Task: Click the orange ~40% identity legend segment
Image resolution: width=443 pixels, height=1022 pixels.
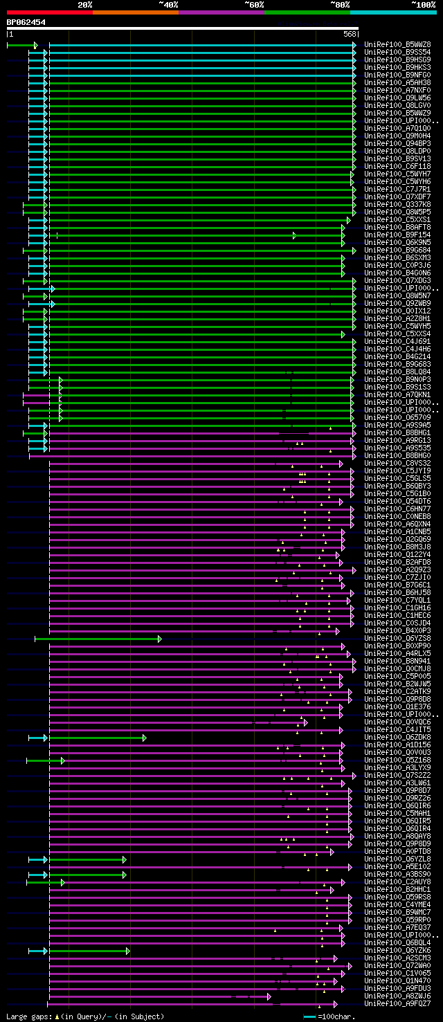Action: click(x=136, y=12)
